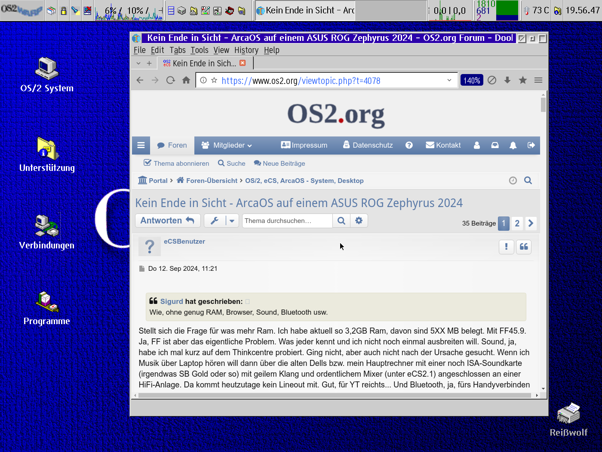Open the downloads arrow icon

coord(507,80)
